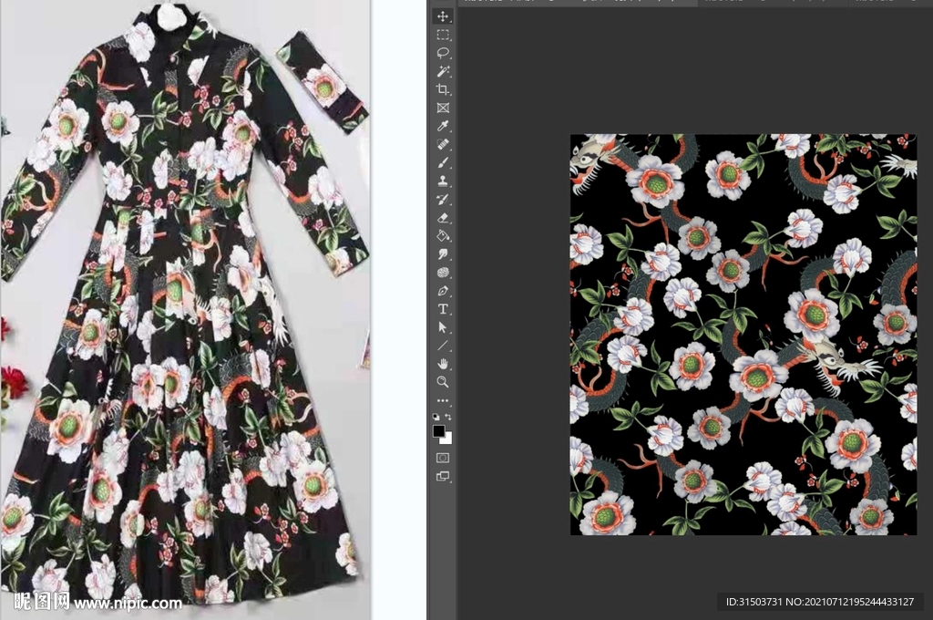This screenshot has width=933, height=620.
Task: Select the Frame tool
Action: (443, 108)
